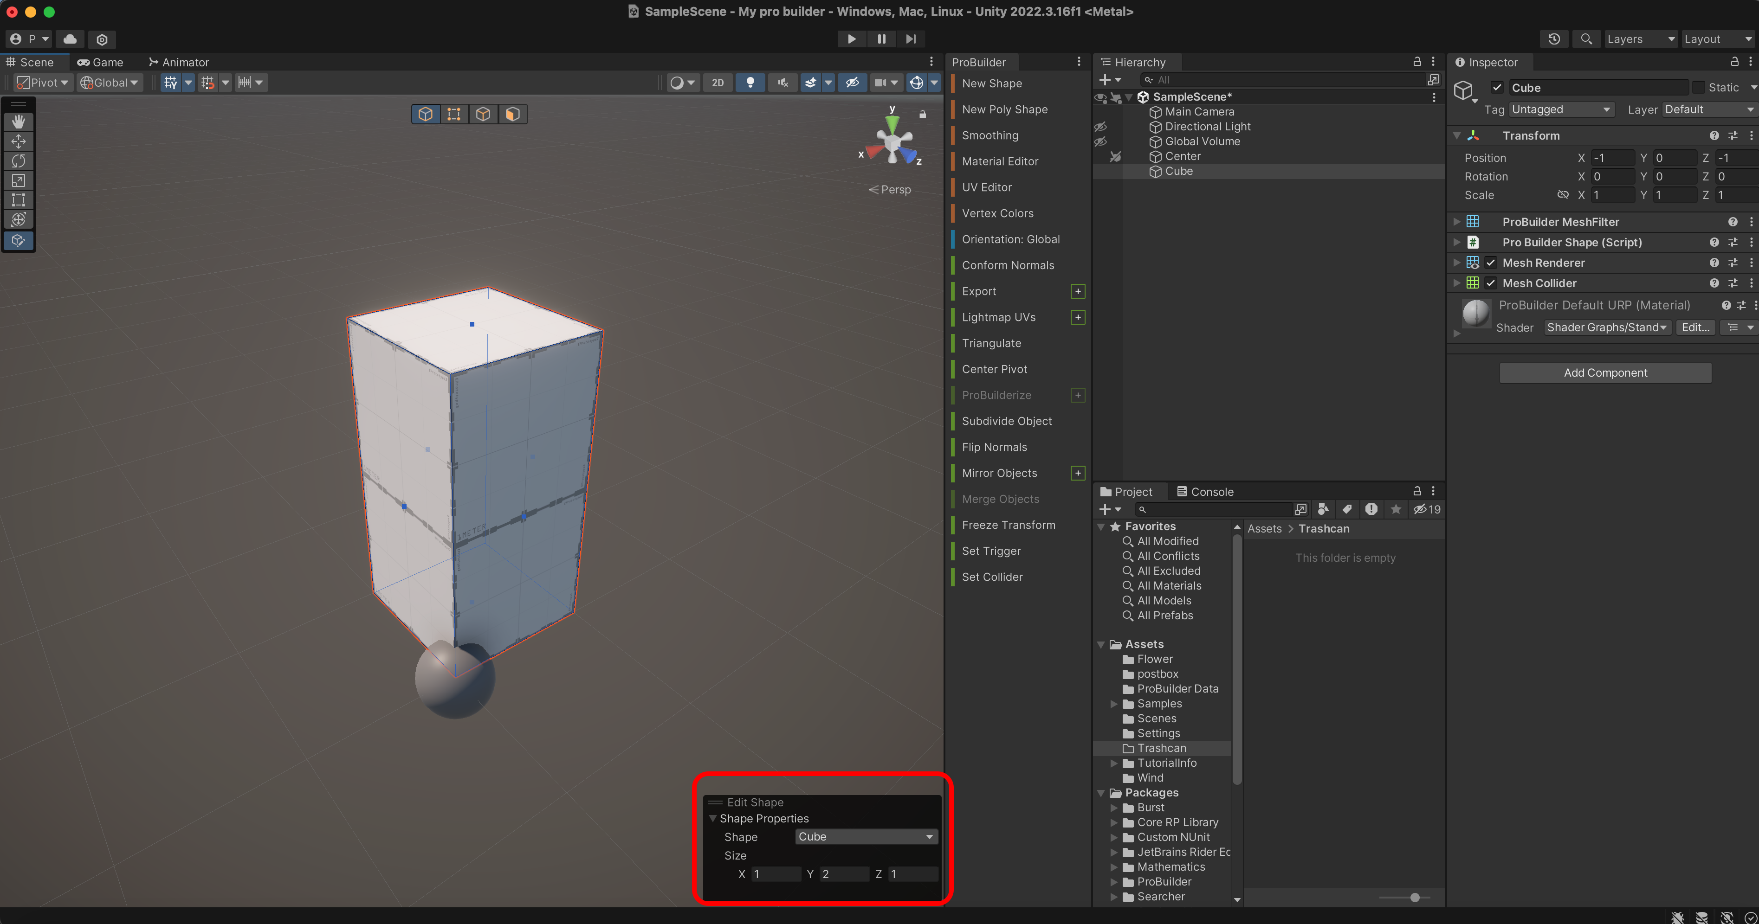Open the Undo History icon
Viewport: 1759px width, 924px height.
click(x=1553, y=39)
